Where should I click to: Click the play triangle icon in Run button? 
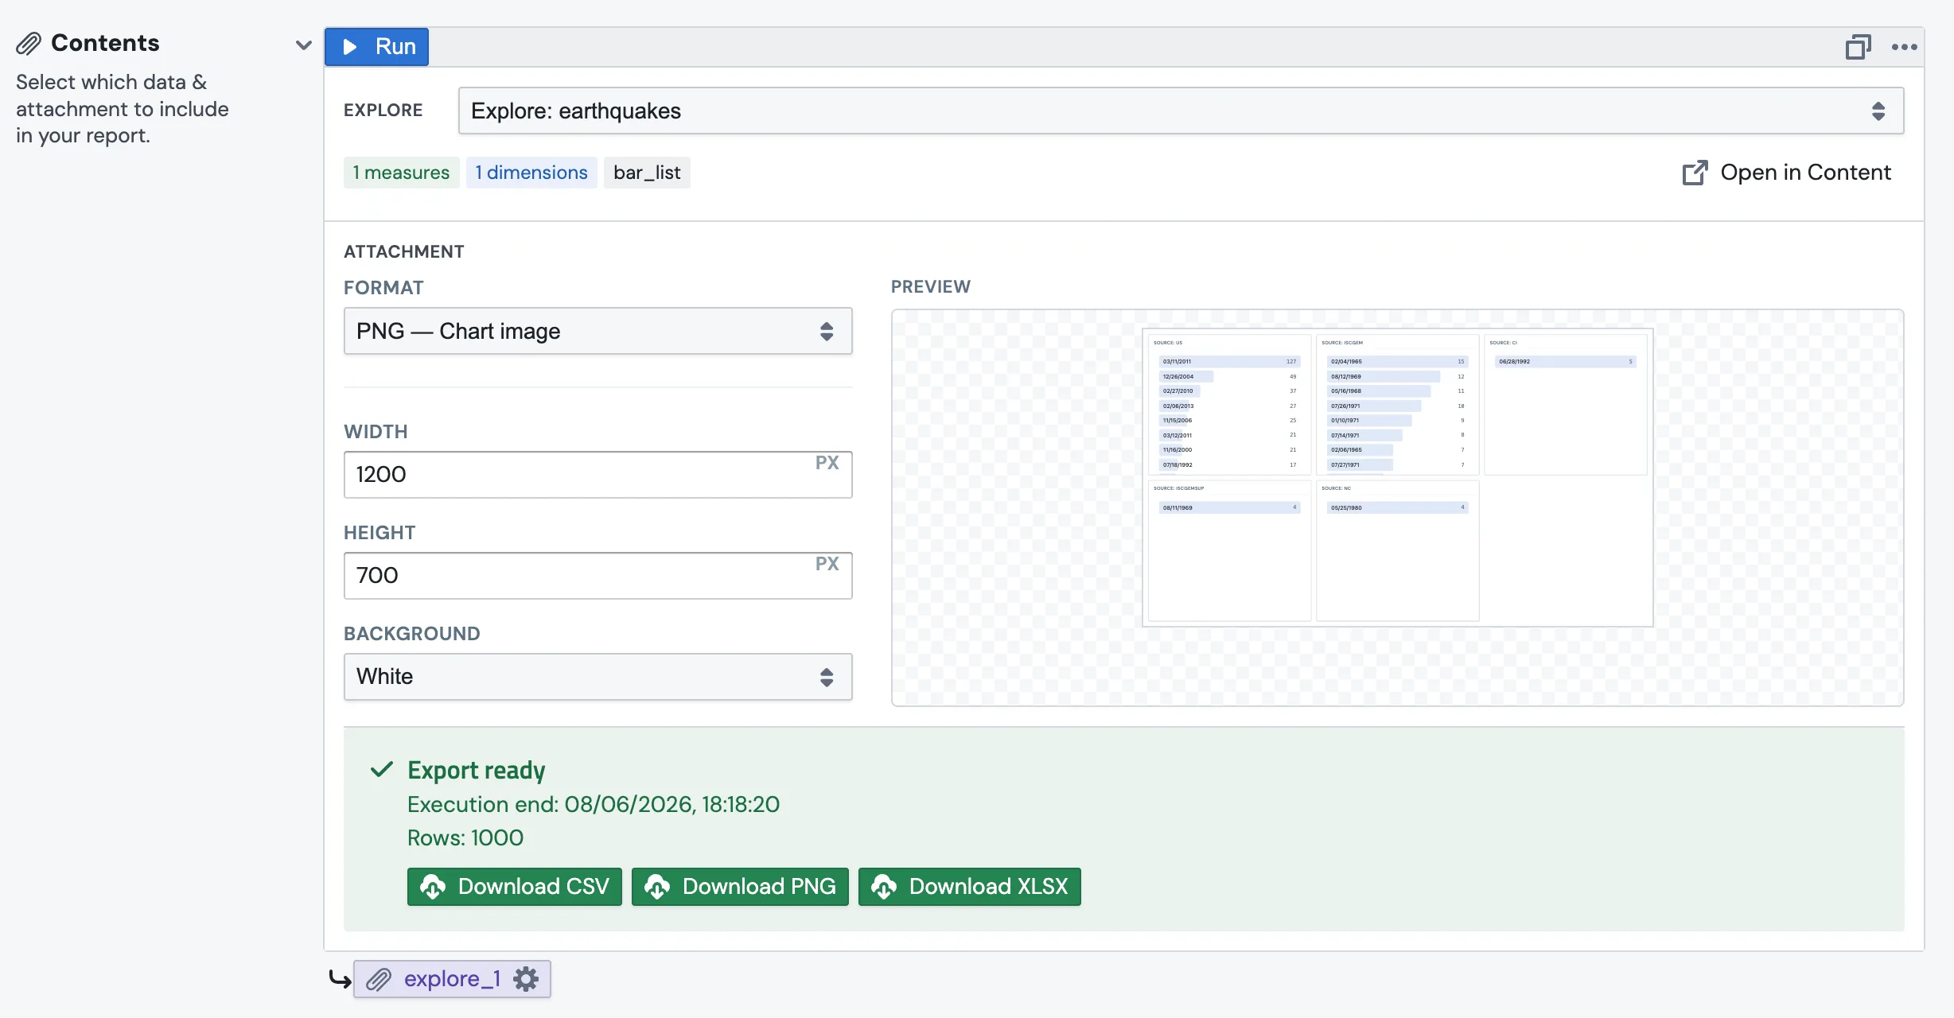(349, 47)
